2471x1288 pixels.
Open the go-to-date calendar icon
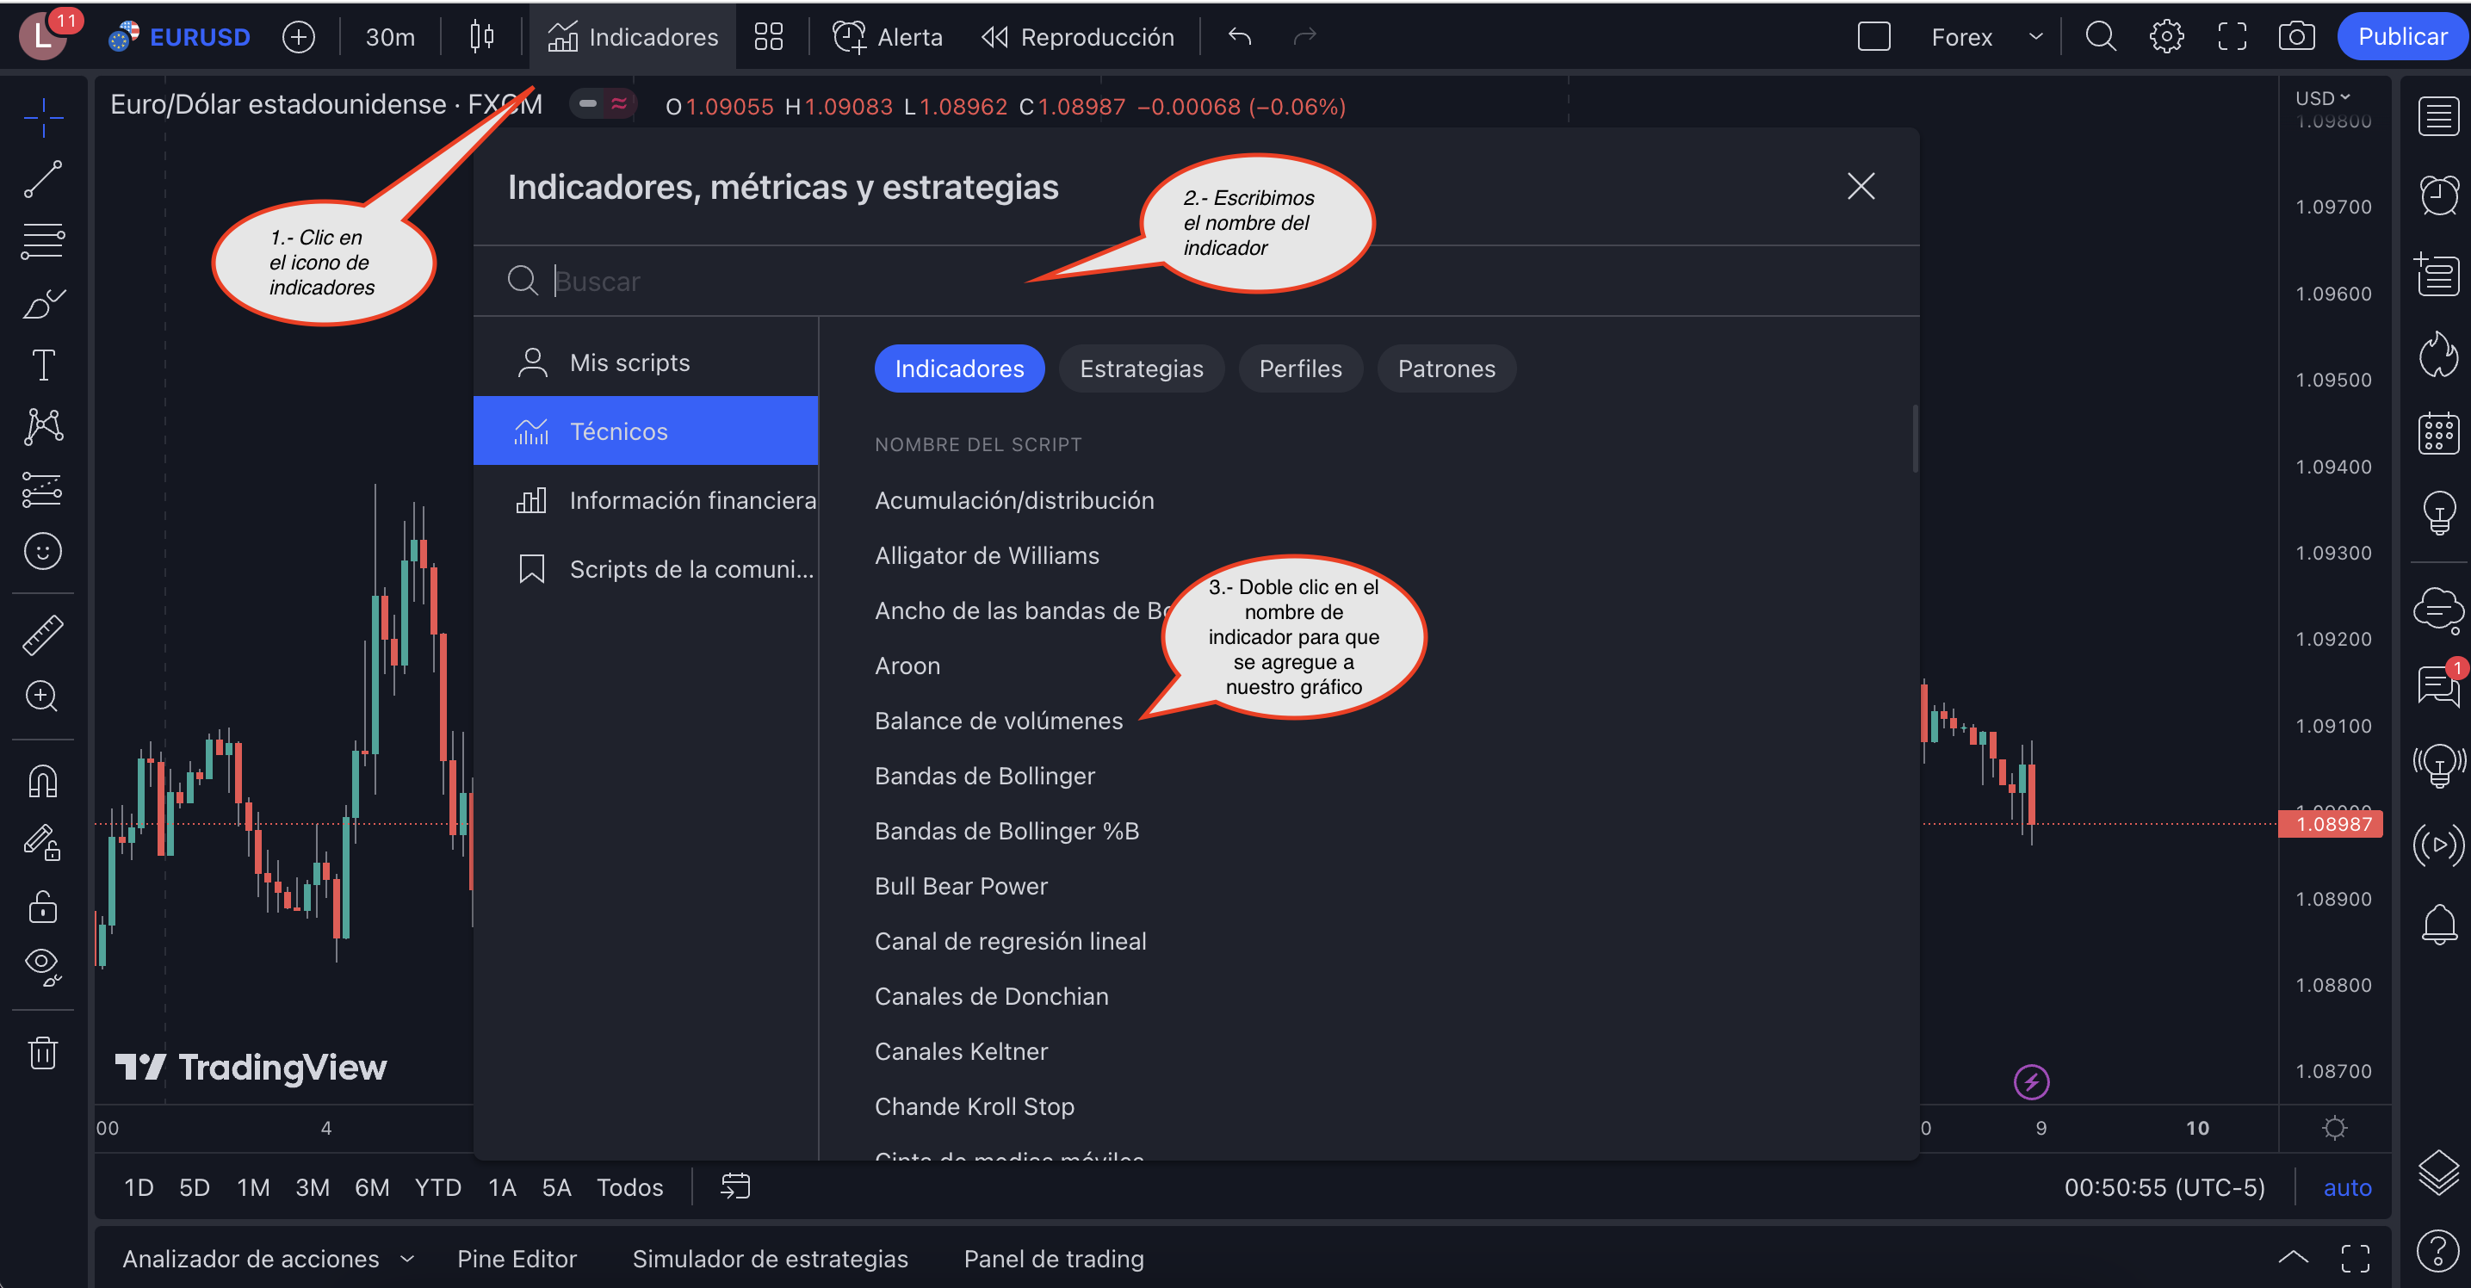[x=734, y=1186]
